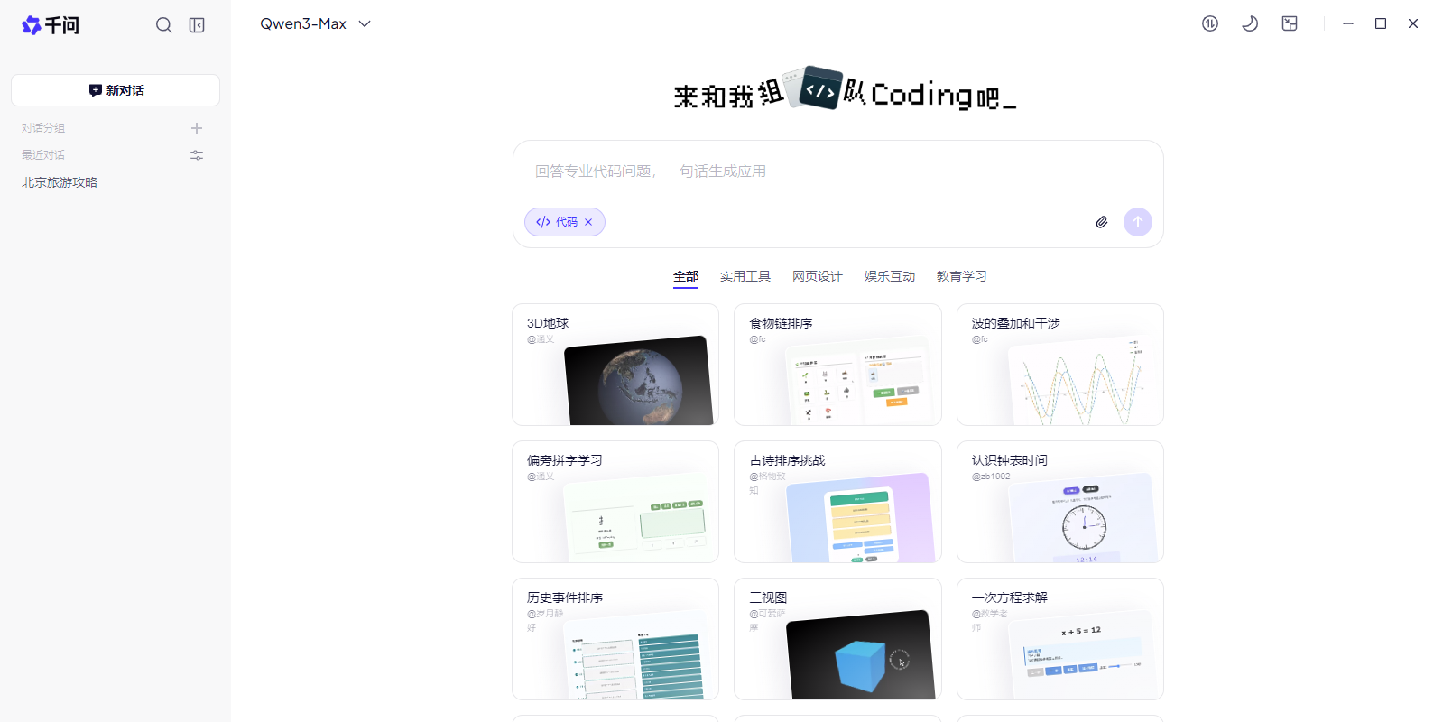Open recent conversations filter settings icon

(x=197, y=155)
